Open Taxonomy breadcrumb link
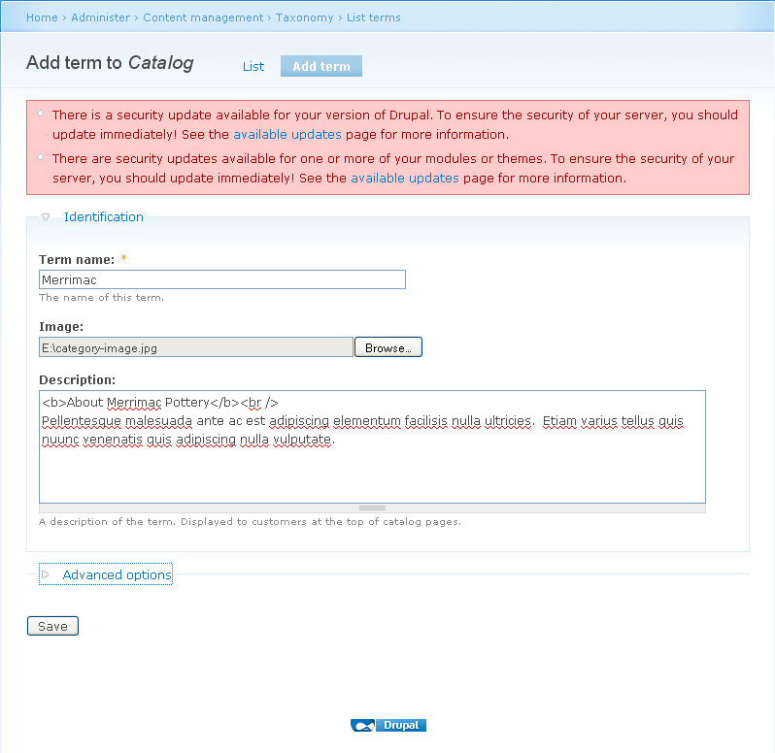 305,17
